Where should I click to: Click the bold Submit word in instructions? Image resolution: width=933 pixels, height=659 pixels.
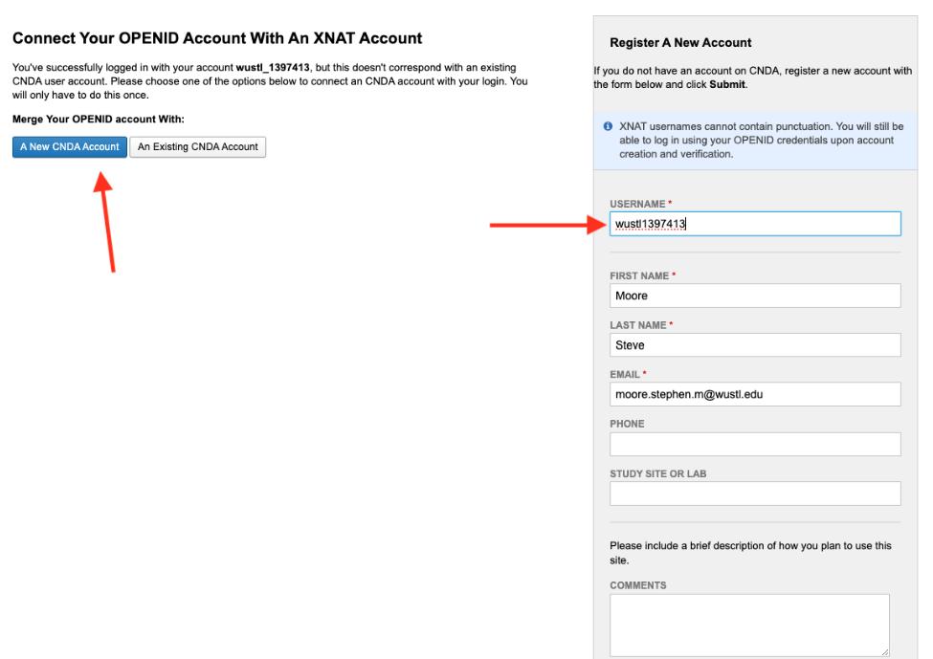pos(727,84)
